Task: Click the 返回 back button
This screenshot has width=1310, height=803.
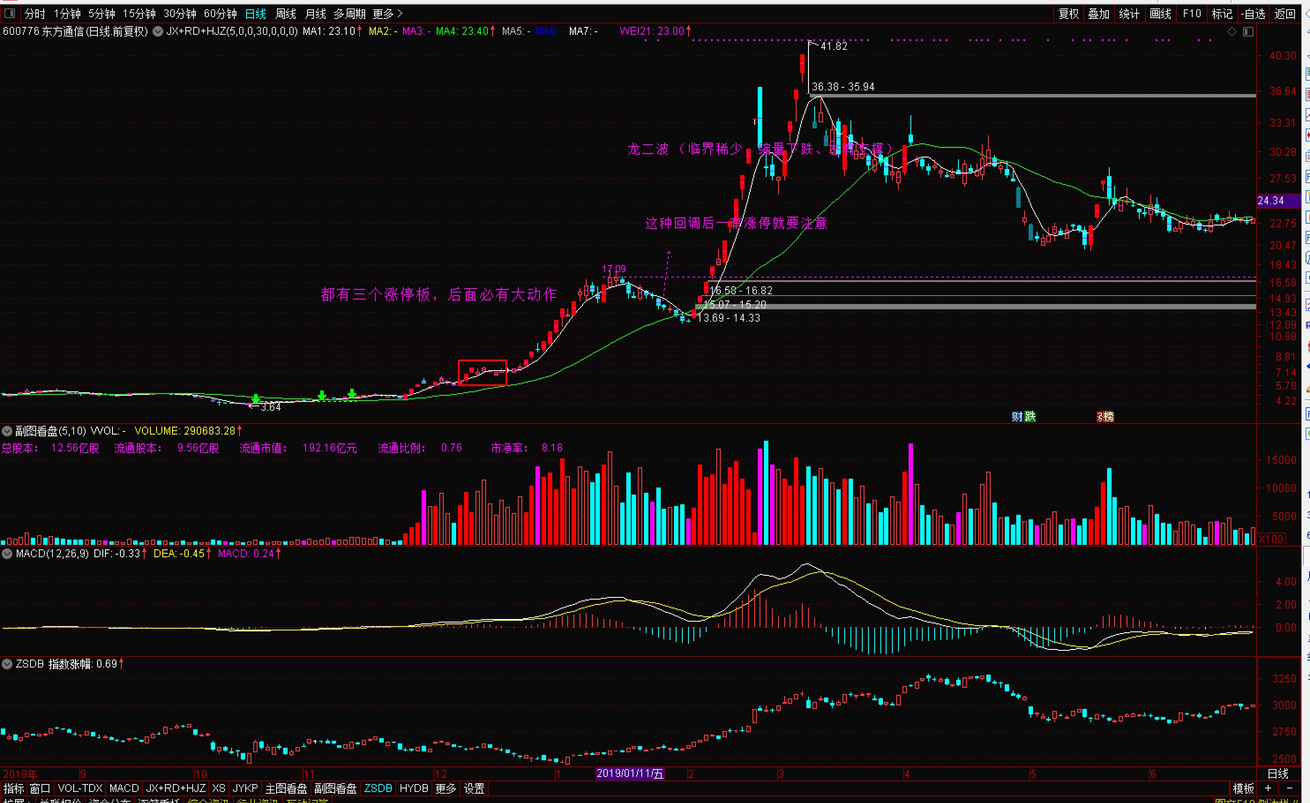Action: tap(1286, 14)
